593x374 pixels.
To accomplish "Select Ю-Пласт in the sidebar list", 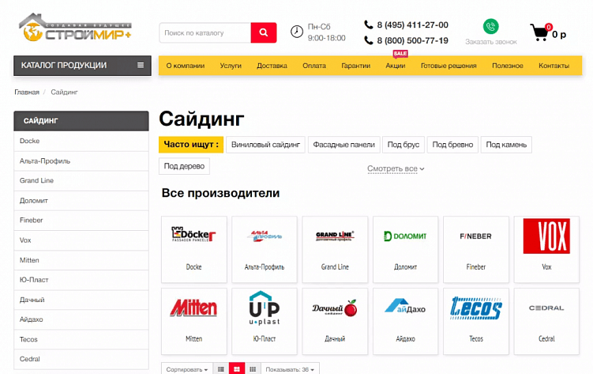I will (x=81, y=280).
